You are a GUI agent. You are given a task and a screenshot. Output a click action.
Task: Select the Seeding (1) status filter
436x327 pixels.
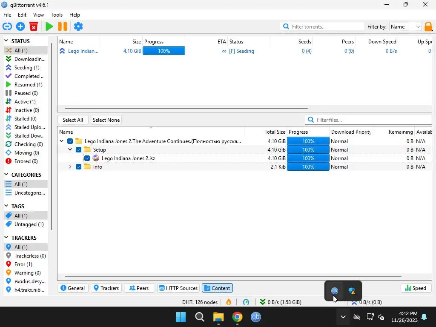point(26,68)
